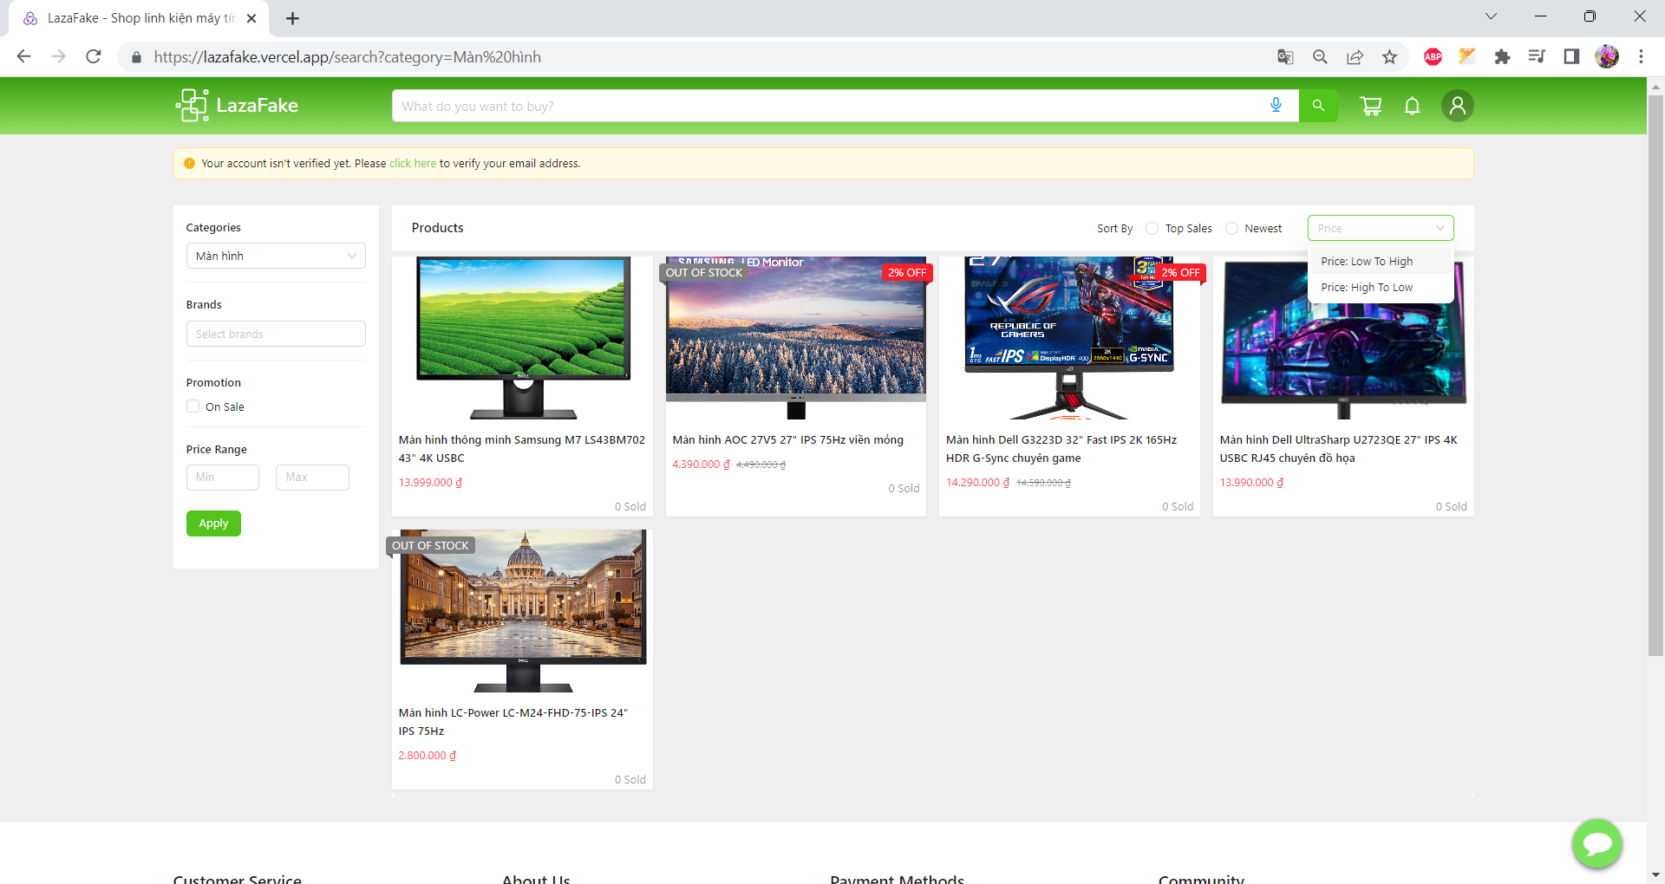Activate voice search microphone icon

[x=1276, y=106]
